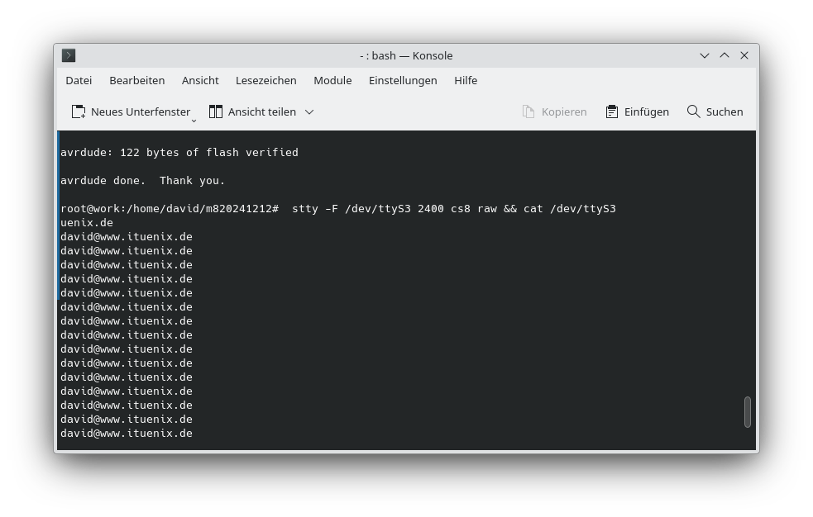The image size is (813, 517).
Task: Open a new tab with Neues Unterfenster icon
Action: tap(79, 111)
